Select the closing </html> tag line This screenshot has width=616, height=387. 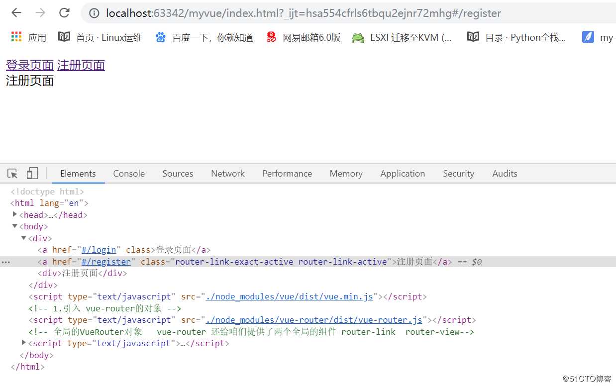pos(27,367)
